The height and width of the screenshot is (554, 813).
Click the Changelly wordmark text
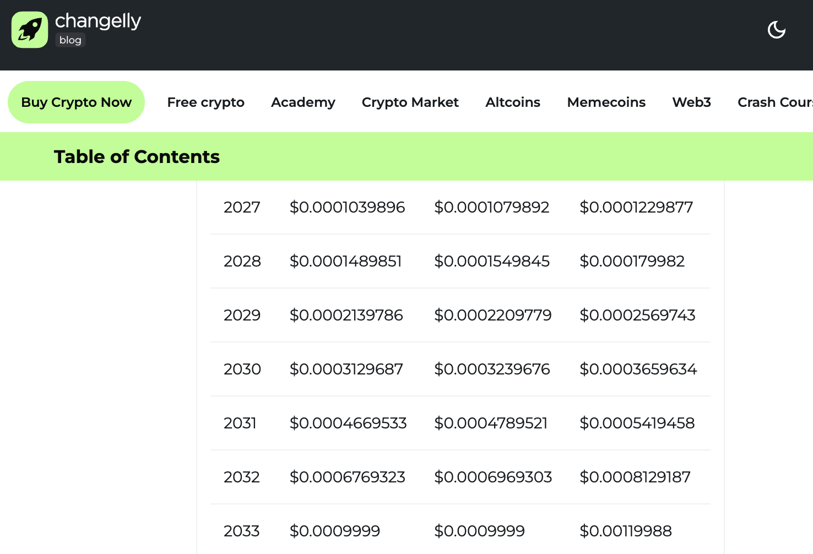[98, 21]
